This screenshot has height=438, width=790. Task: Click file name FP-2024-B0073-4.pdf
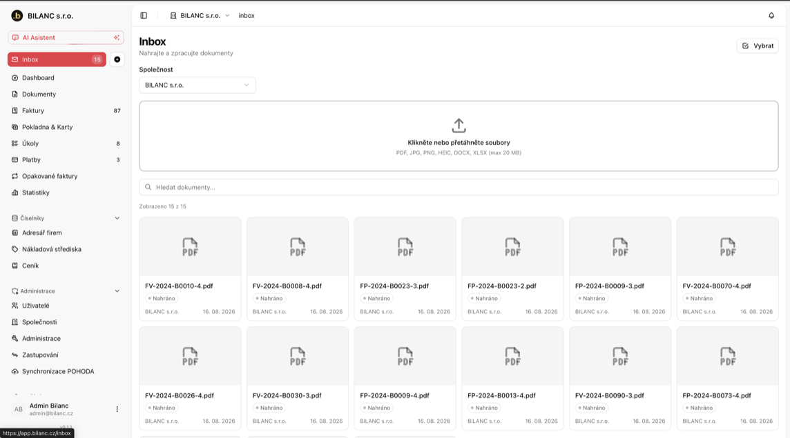click(716, 396)
